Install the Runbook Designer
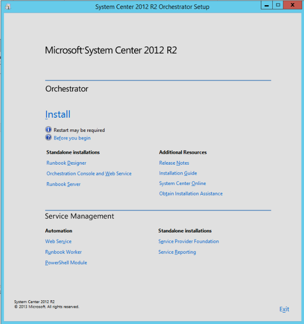Image resolution: width=304 pixels, height=324 pixels. click(66, 163)
